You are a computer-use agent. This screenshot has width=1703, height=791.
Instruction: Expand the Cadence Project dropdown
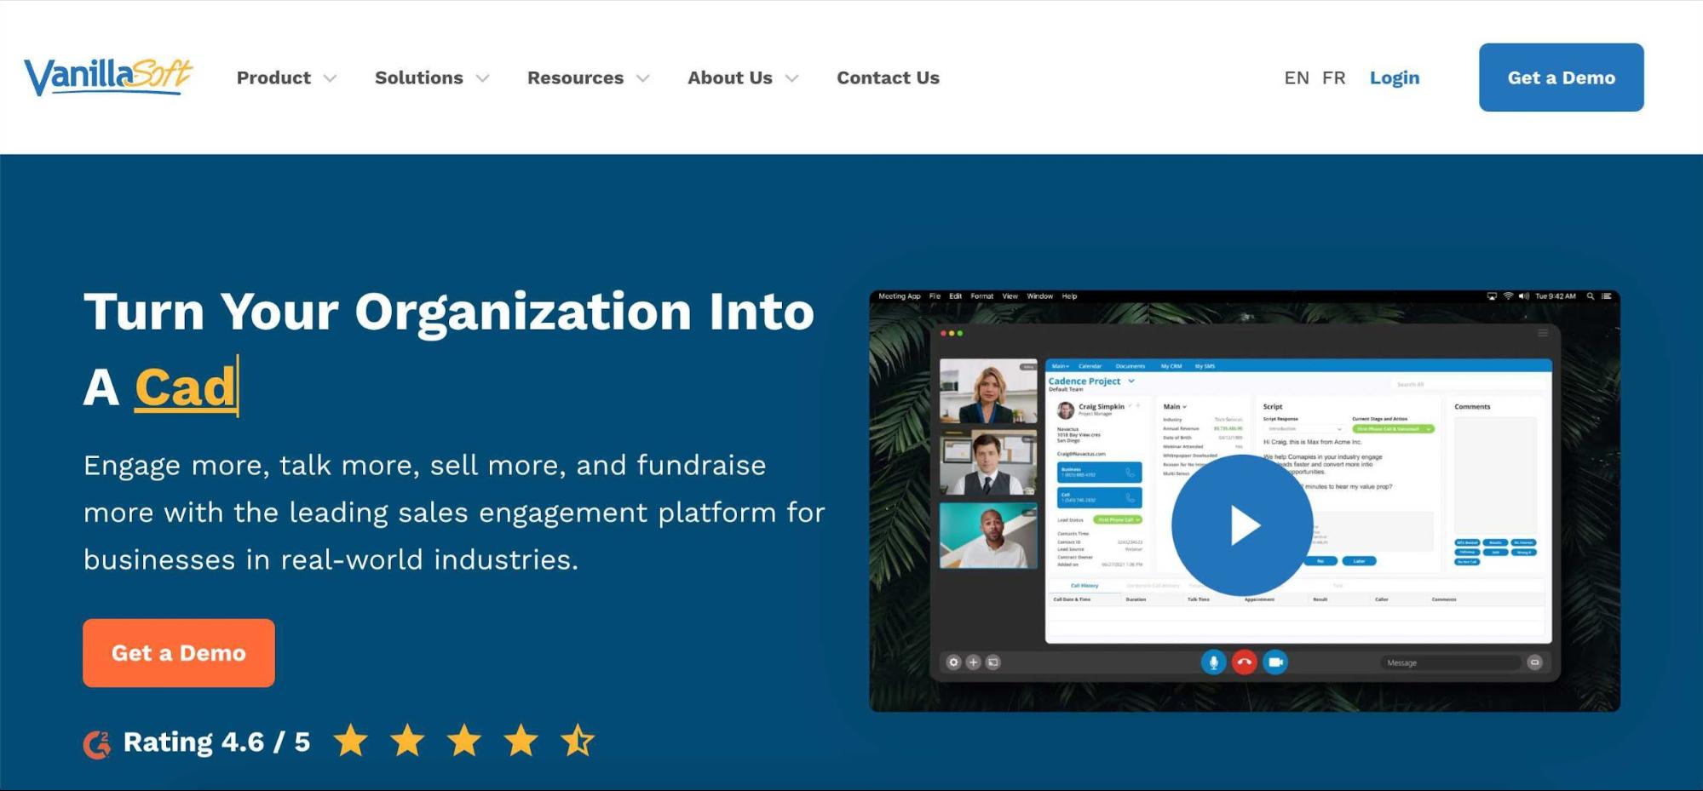click(1131, 381)
